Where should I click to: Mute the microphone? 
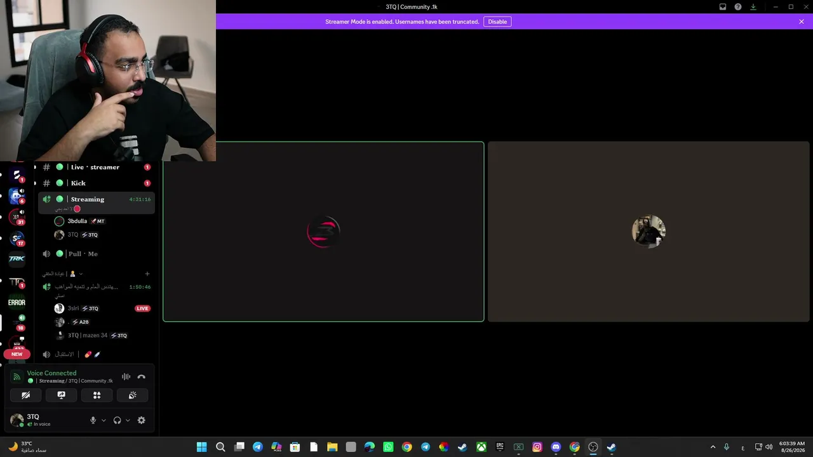[x=93, y=420]
